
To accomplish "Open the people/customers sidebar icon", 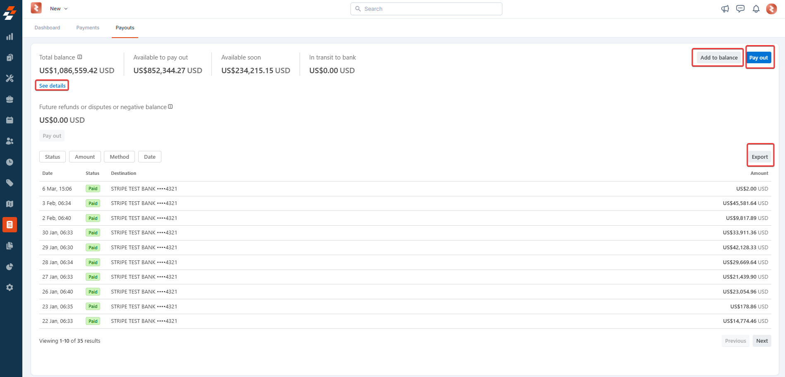I will tap(10, 141).
